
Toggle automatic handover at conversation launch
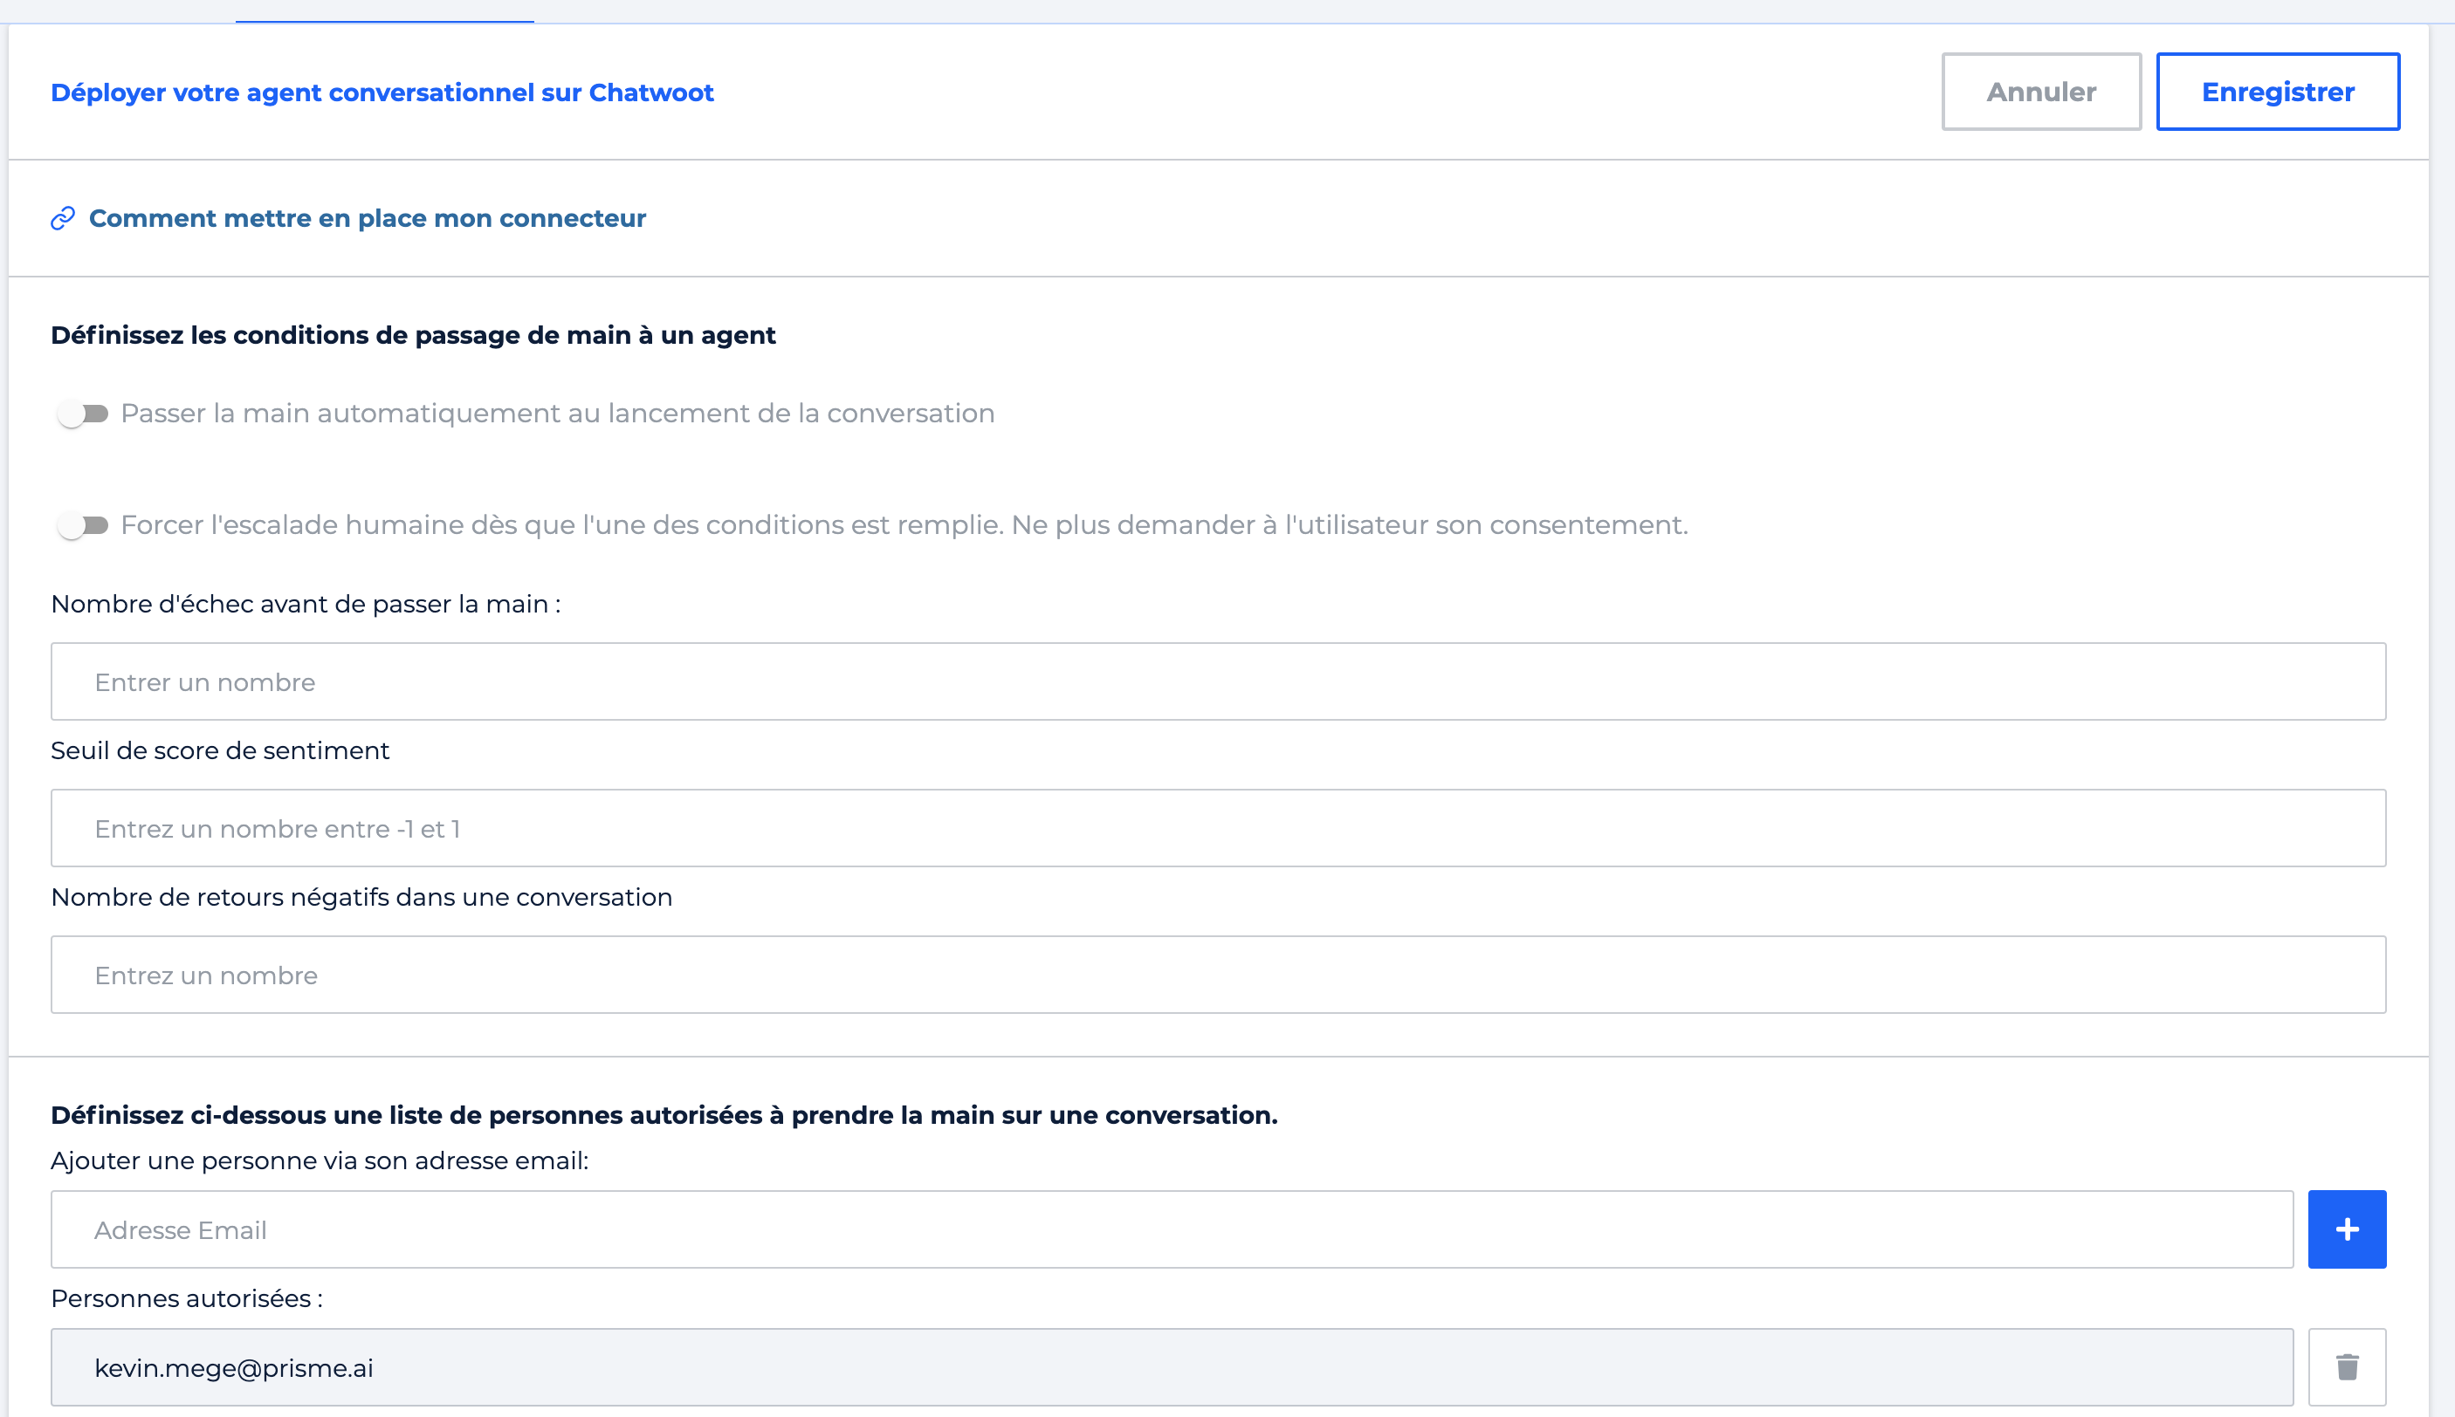(x=83, y=414)
